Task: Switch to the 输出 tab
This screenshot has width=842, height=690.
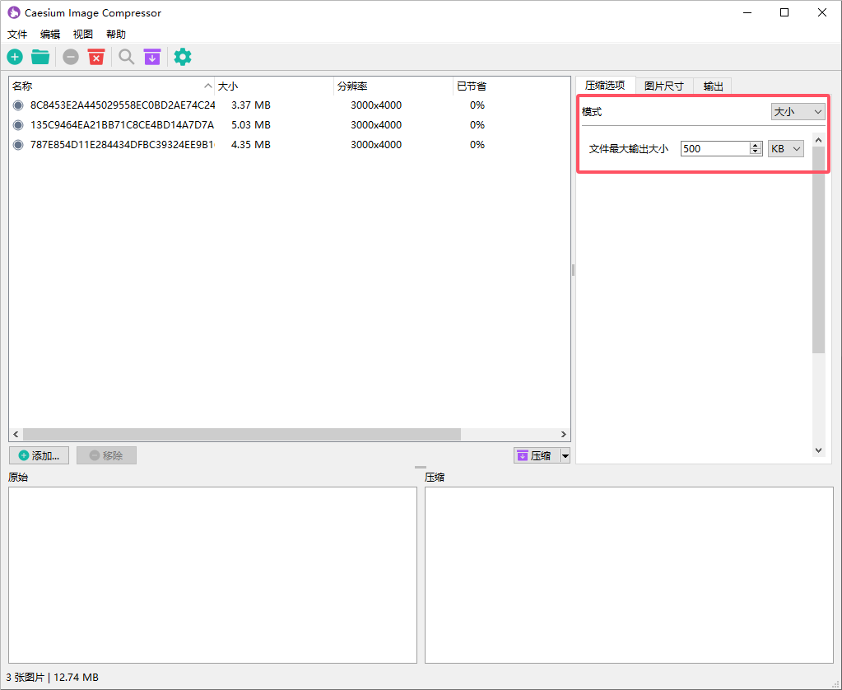Action: tap(713, 86)
